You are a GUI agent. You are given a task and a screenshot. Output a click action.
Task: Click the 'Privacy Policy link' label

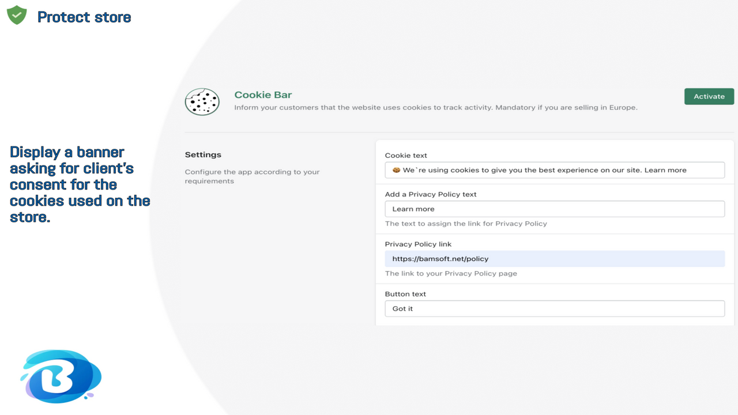[x=418, y=244]
